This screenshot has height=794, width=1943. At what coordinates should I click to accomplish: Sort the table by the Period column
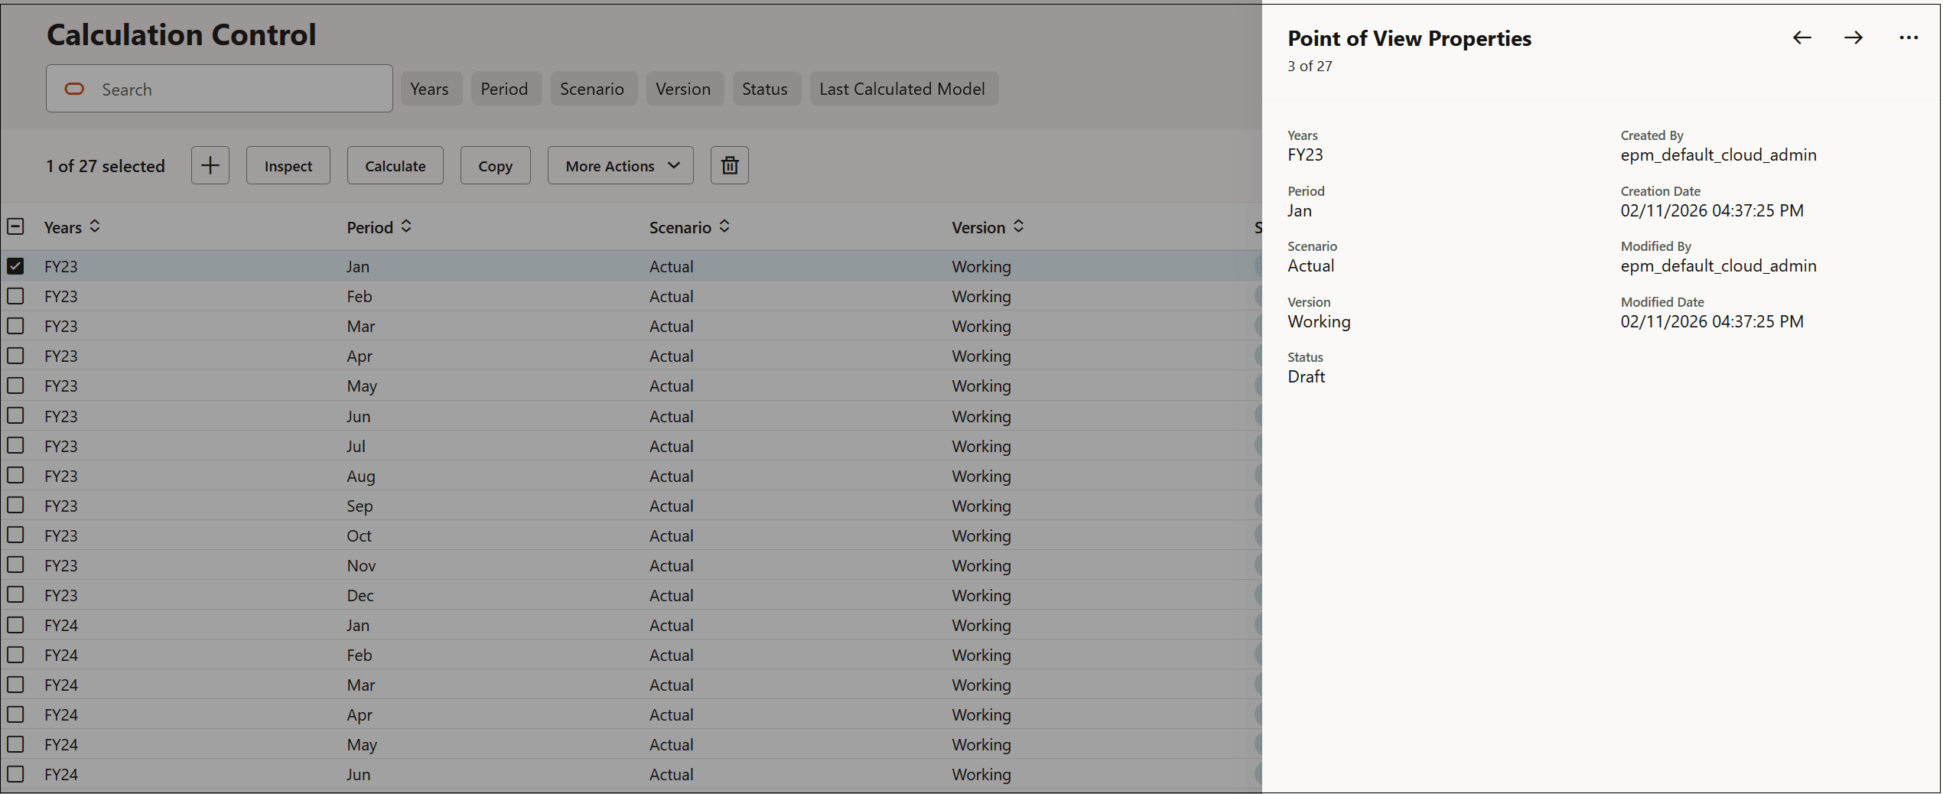click(406, 226)
